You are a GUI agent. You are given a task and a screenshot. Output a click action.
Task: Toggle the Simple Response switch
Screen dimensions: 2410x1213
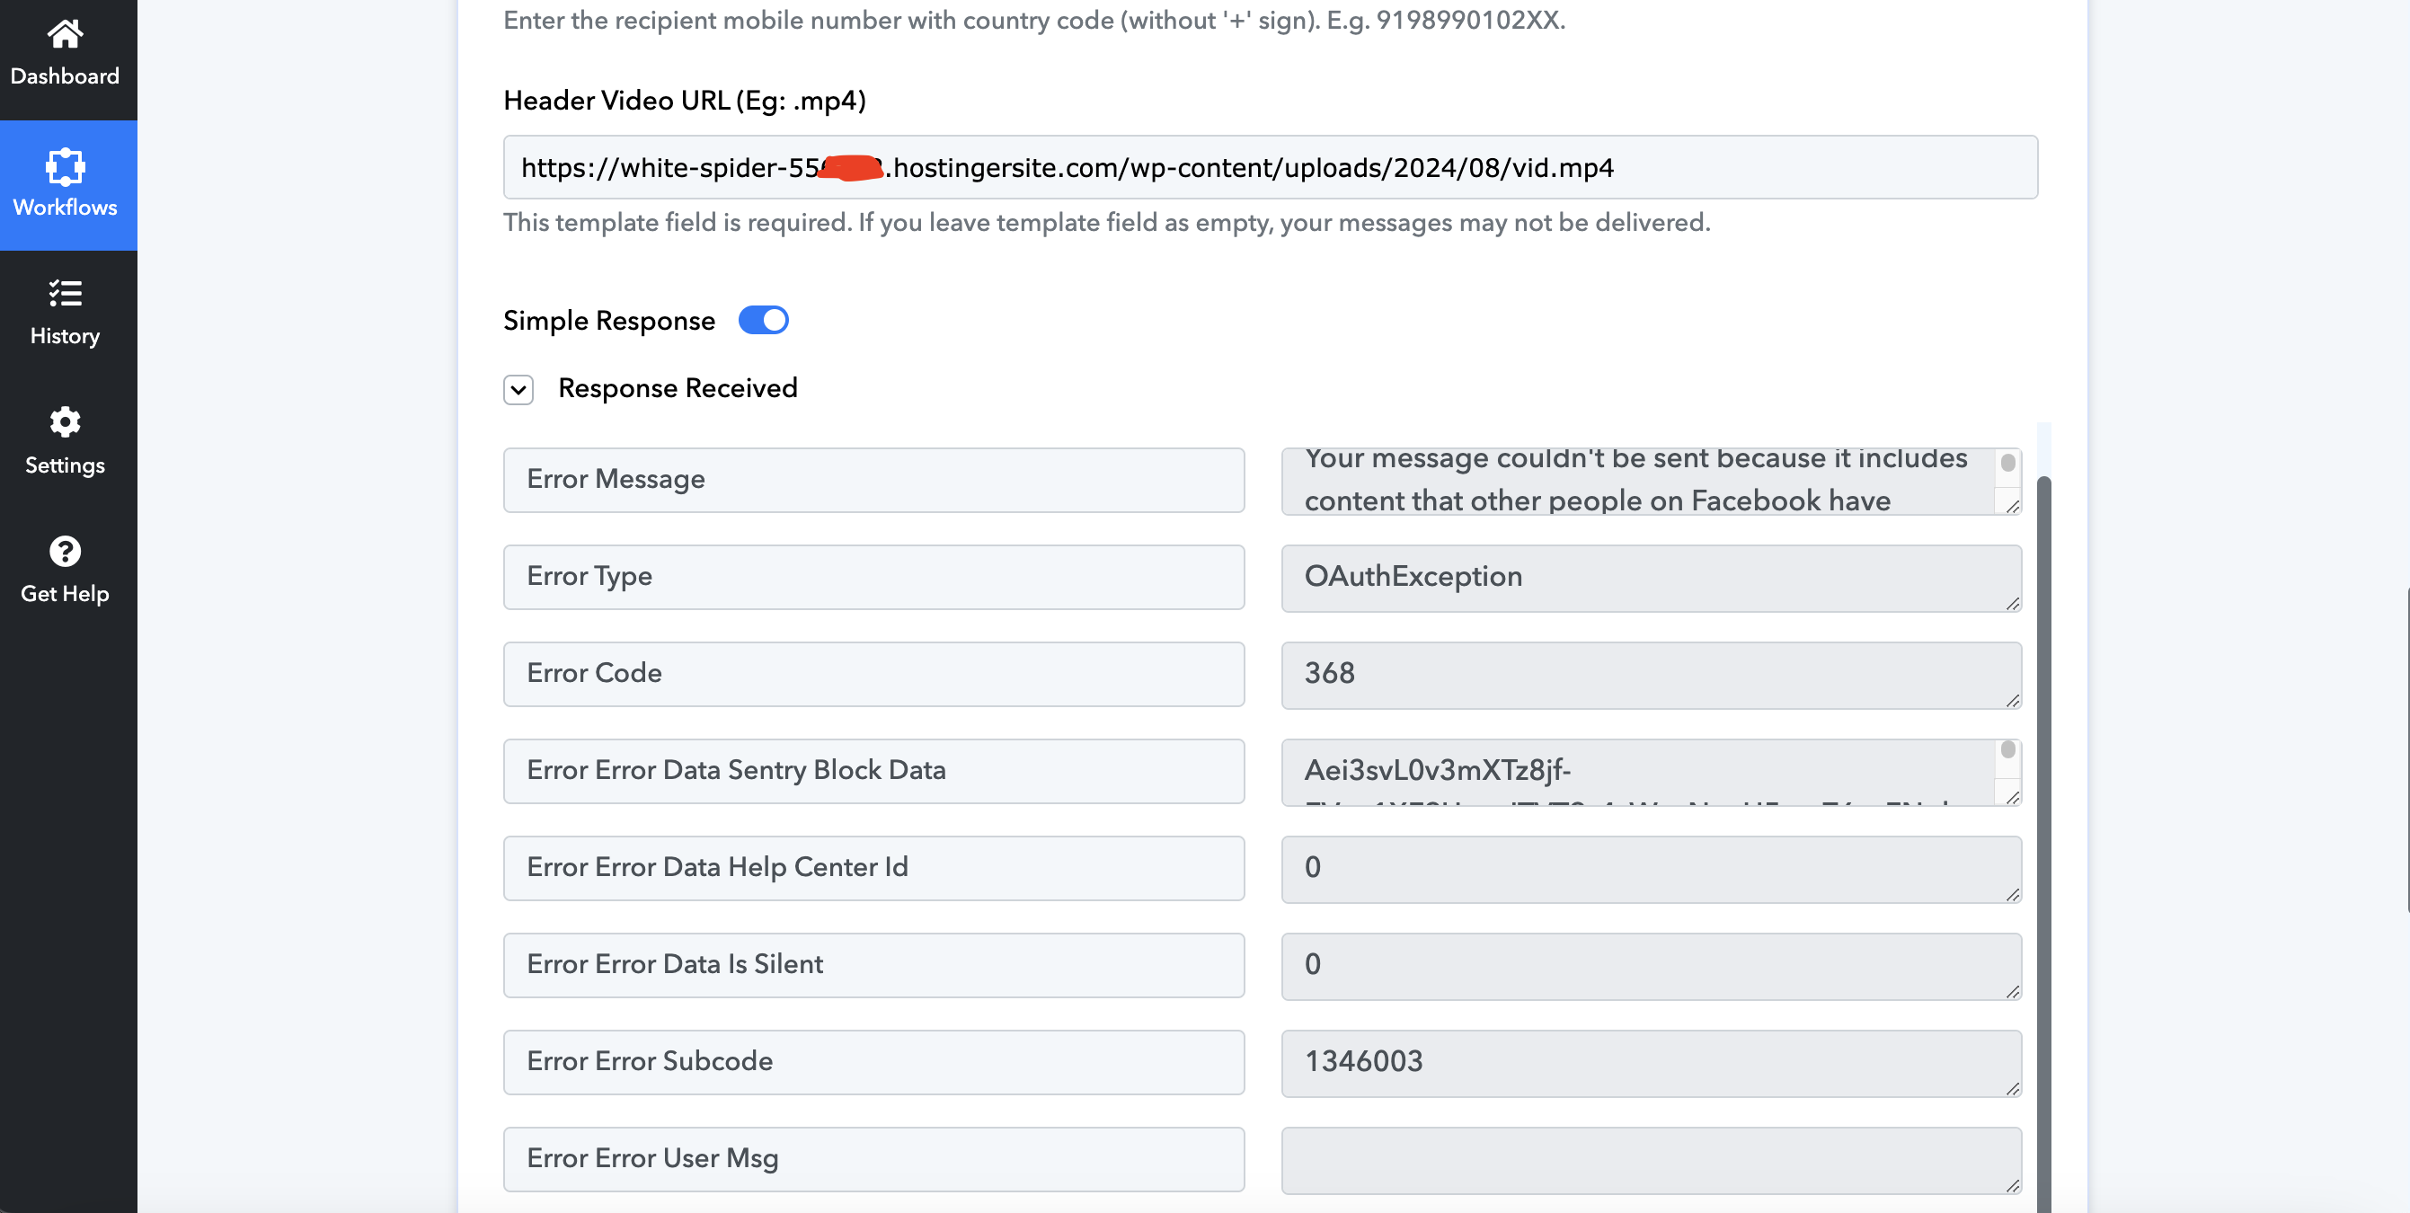(x=764, y=321)
